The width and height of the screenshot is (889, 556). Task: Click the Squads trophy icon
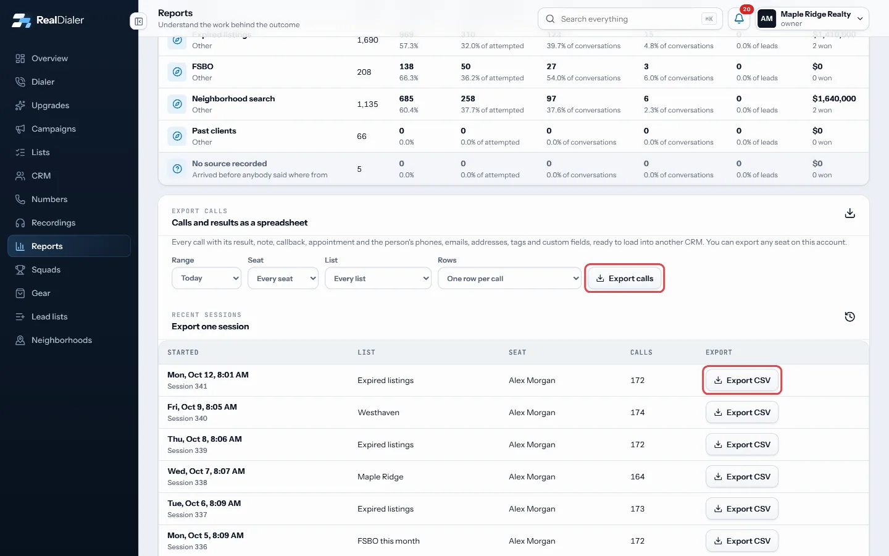coord(20,270)
